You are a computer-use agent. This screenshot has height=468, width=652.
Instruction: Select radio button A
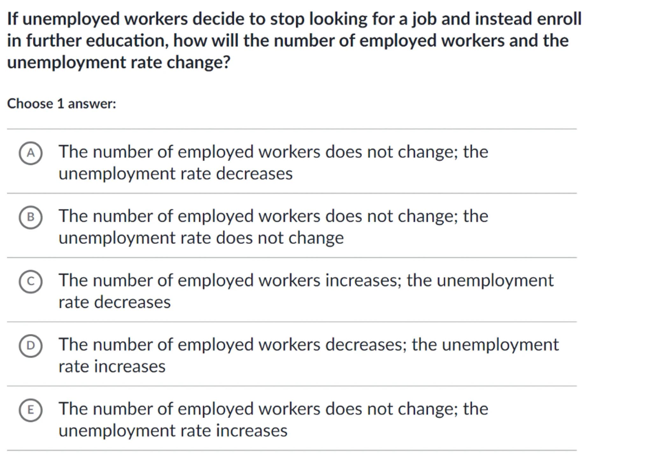31,153
